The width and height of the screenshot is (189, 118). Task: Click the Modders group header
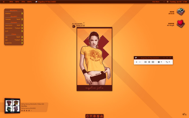coord(14,11)
